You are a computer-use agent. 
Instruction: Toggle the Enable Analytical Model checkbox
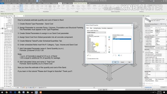point(156,57)
